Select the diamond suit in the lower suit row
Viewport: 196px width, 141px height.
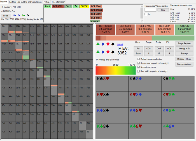click(x=103, y=52)
